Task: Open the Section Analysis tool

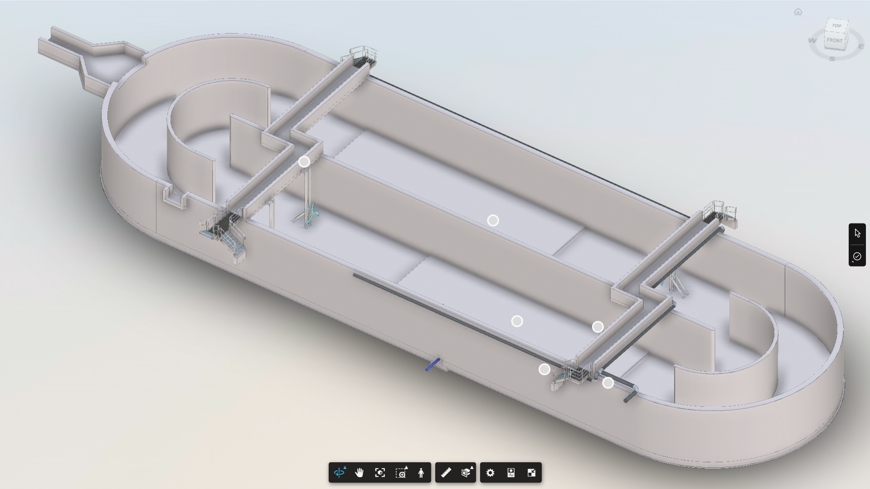Action: pos(467,473)
